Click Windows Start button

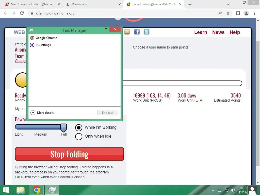click(x=6, y=190)
